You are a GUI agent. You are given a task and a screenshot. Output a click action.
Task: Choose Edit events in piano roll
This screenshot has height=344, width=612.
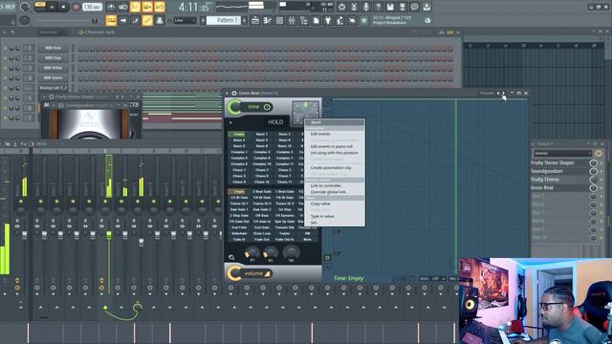pyautogui.click(x=335, y=146)
